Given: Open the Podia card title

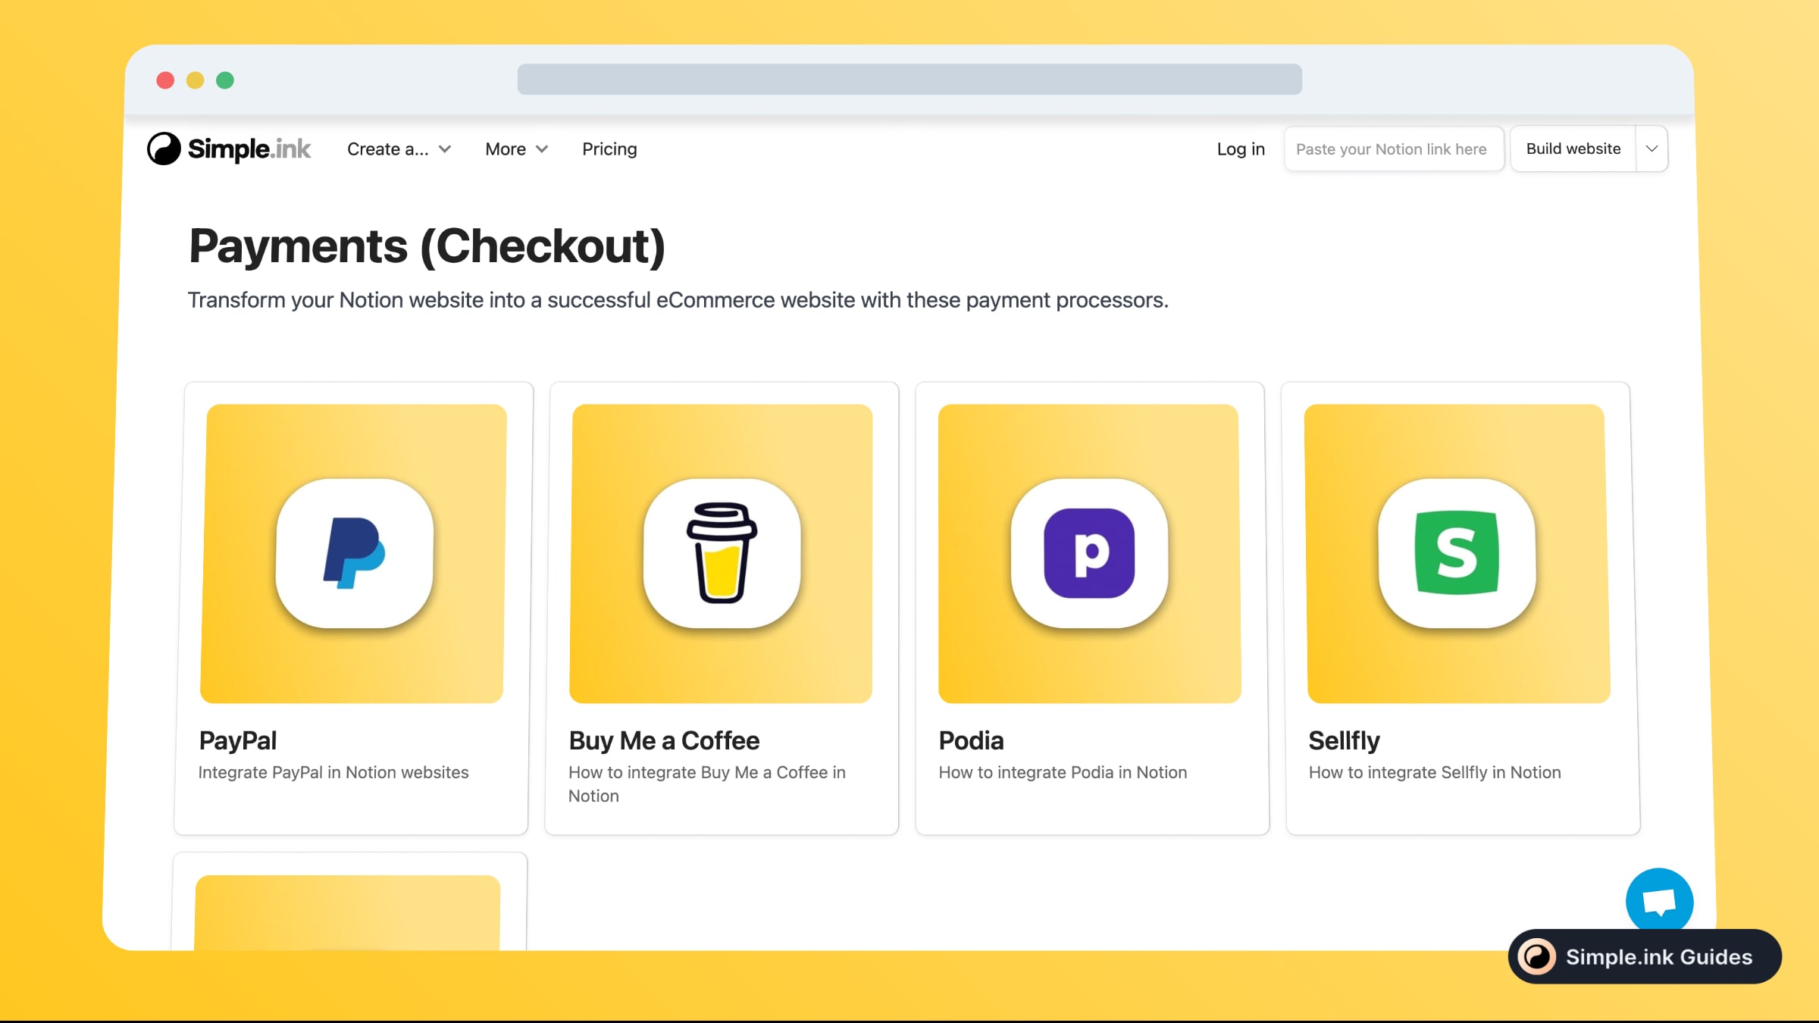Looking at the screenshot, I should (971, 740).
